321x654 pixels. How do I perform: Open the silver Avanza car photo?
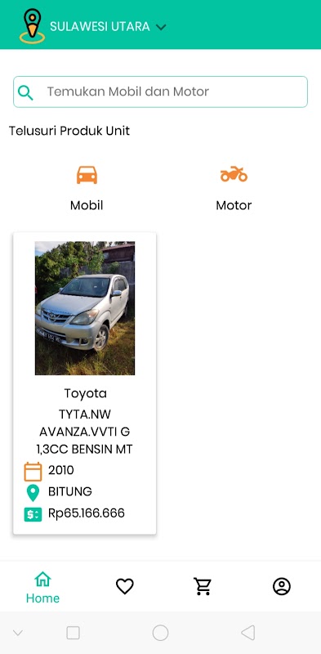[x=85, y=308]
